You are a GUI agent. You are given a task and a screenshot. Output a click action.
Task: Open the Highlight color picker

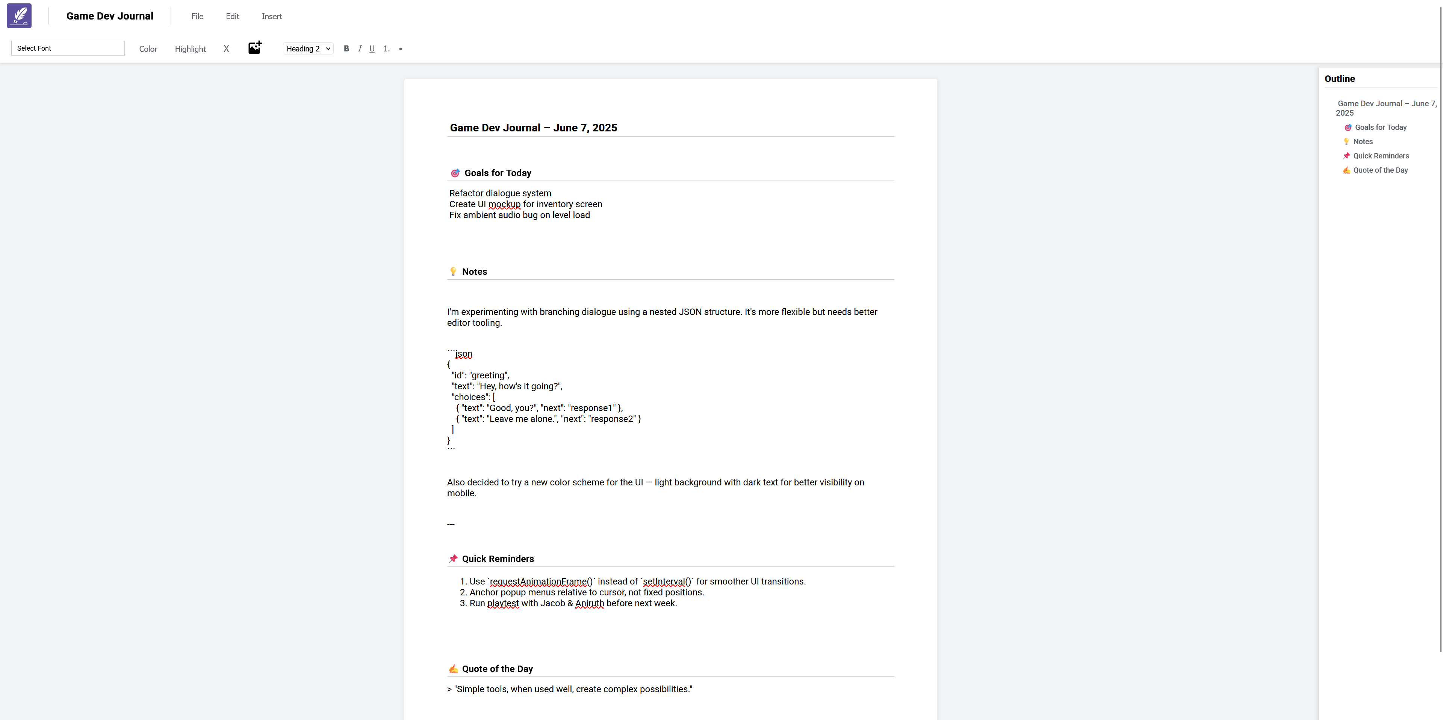(191, 49)
